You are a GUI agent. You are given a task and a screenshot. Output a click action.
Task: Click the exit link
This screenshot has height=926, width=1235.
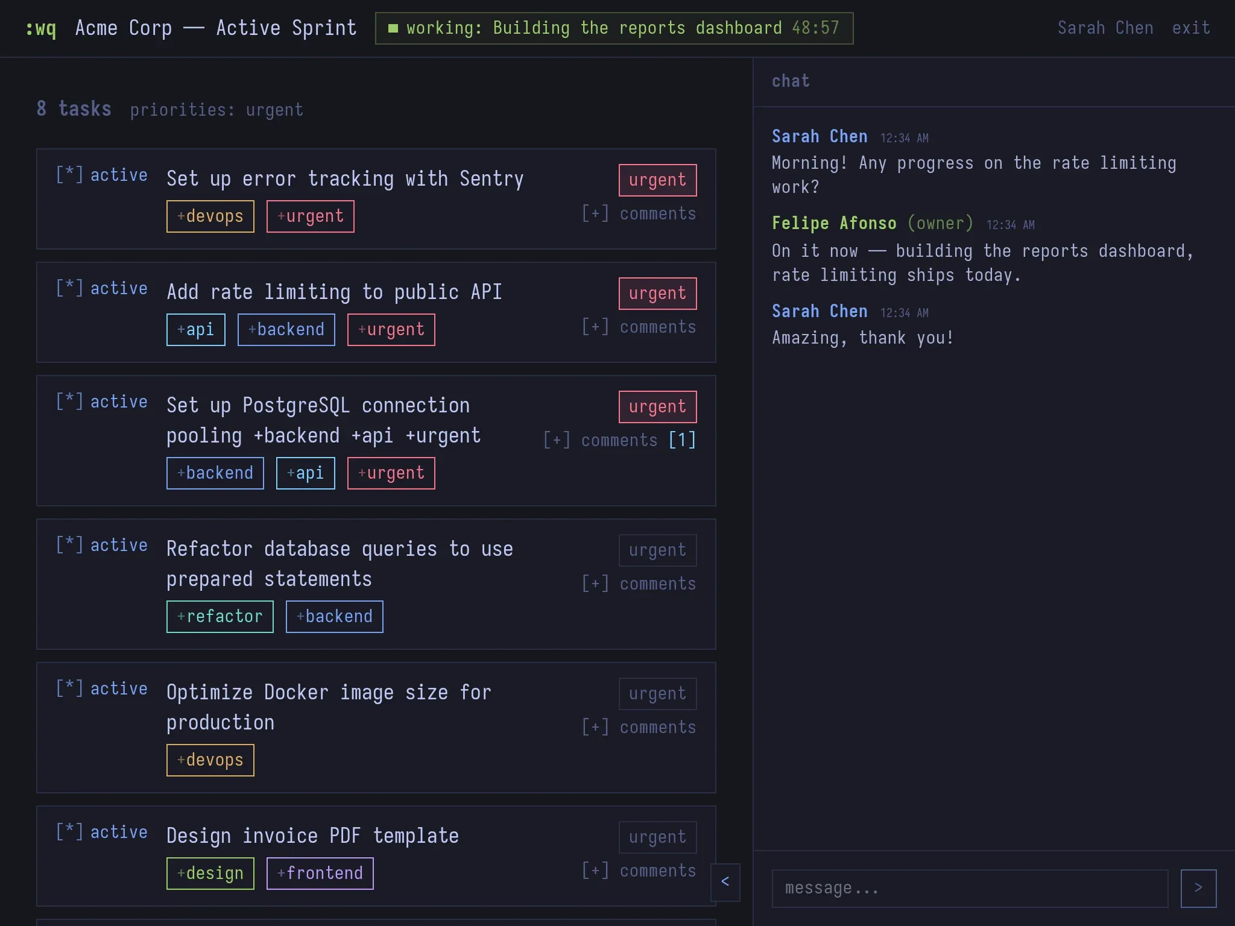pos(1191,28)
